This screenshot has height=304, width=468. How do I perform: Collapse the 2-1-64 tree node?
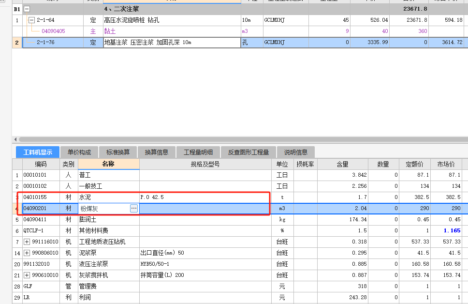click(31, 20)
